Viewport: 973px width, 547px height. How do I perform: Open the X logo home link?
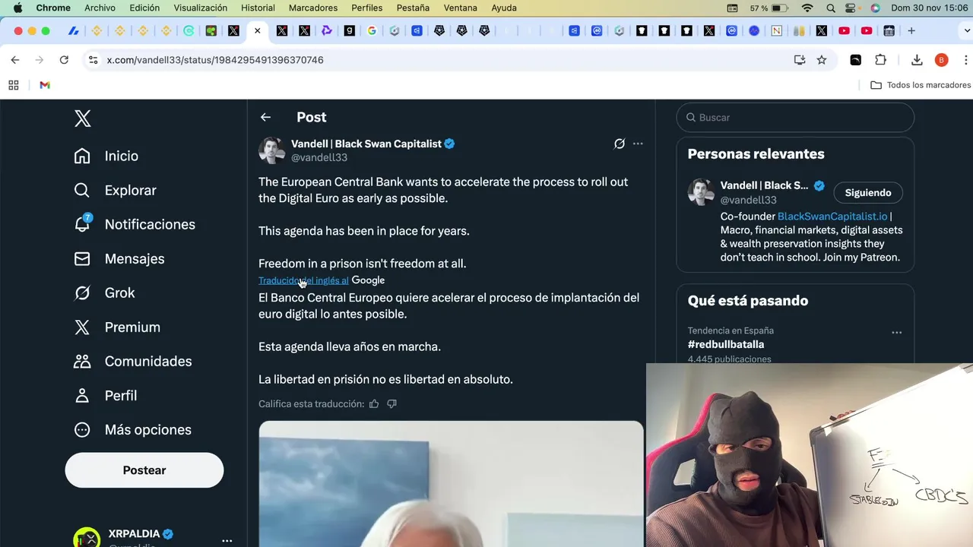[83, 119]
